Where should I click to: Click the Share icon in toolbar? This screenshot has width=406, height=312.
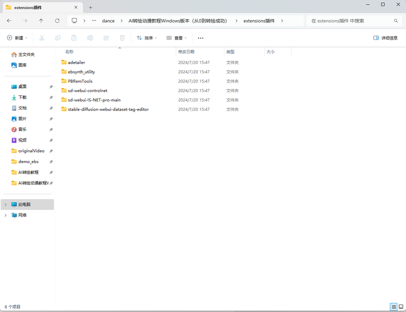pos(106,38)
